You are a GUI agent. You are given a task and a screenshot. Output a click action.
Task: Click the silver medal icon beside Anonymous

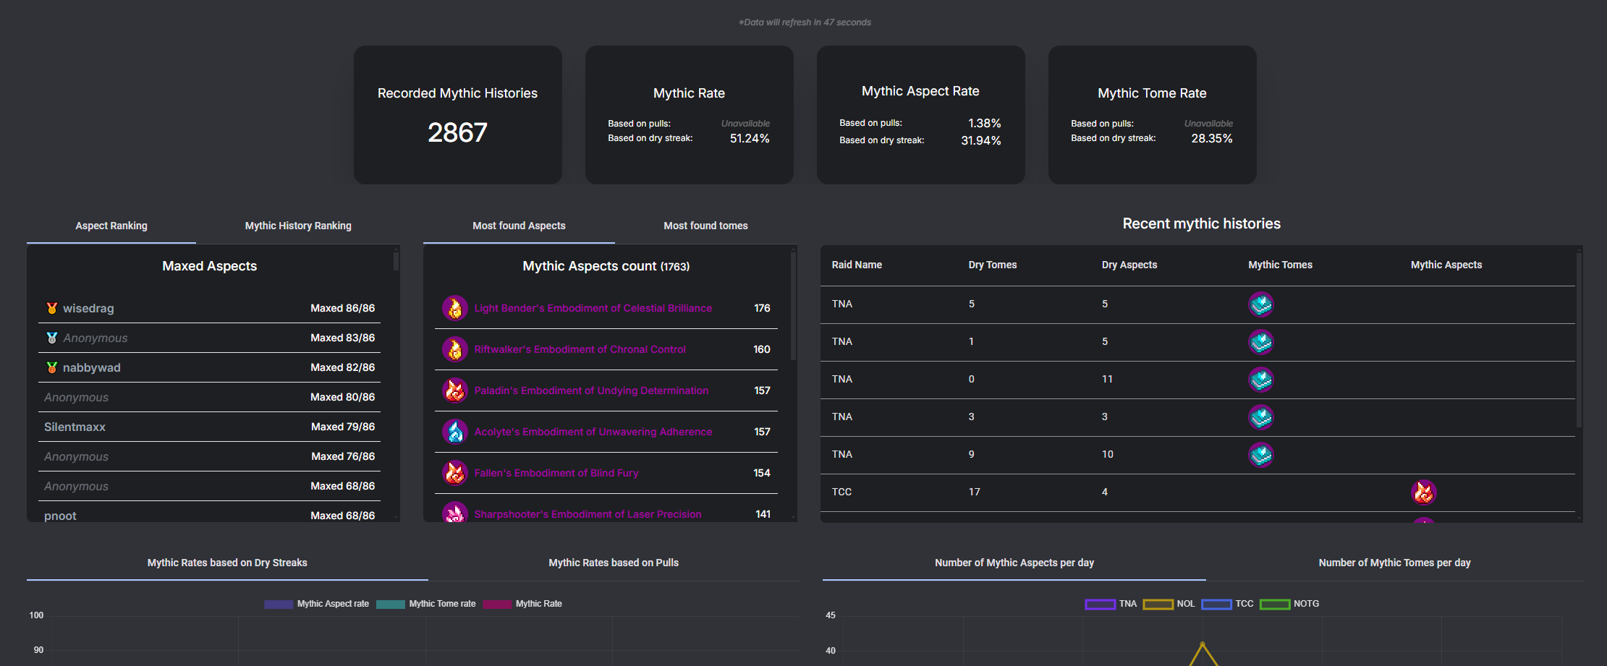(x=52, y=338)
